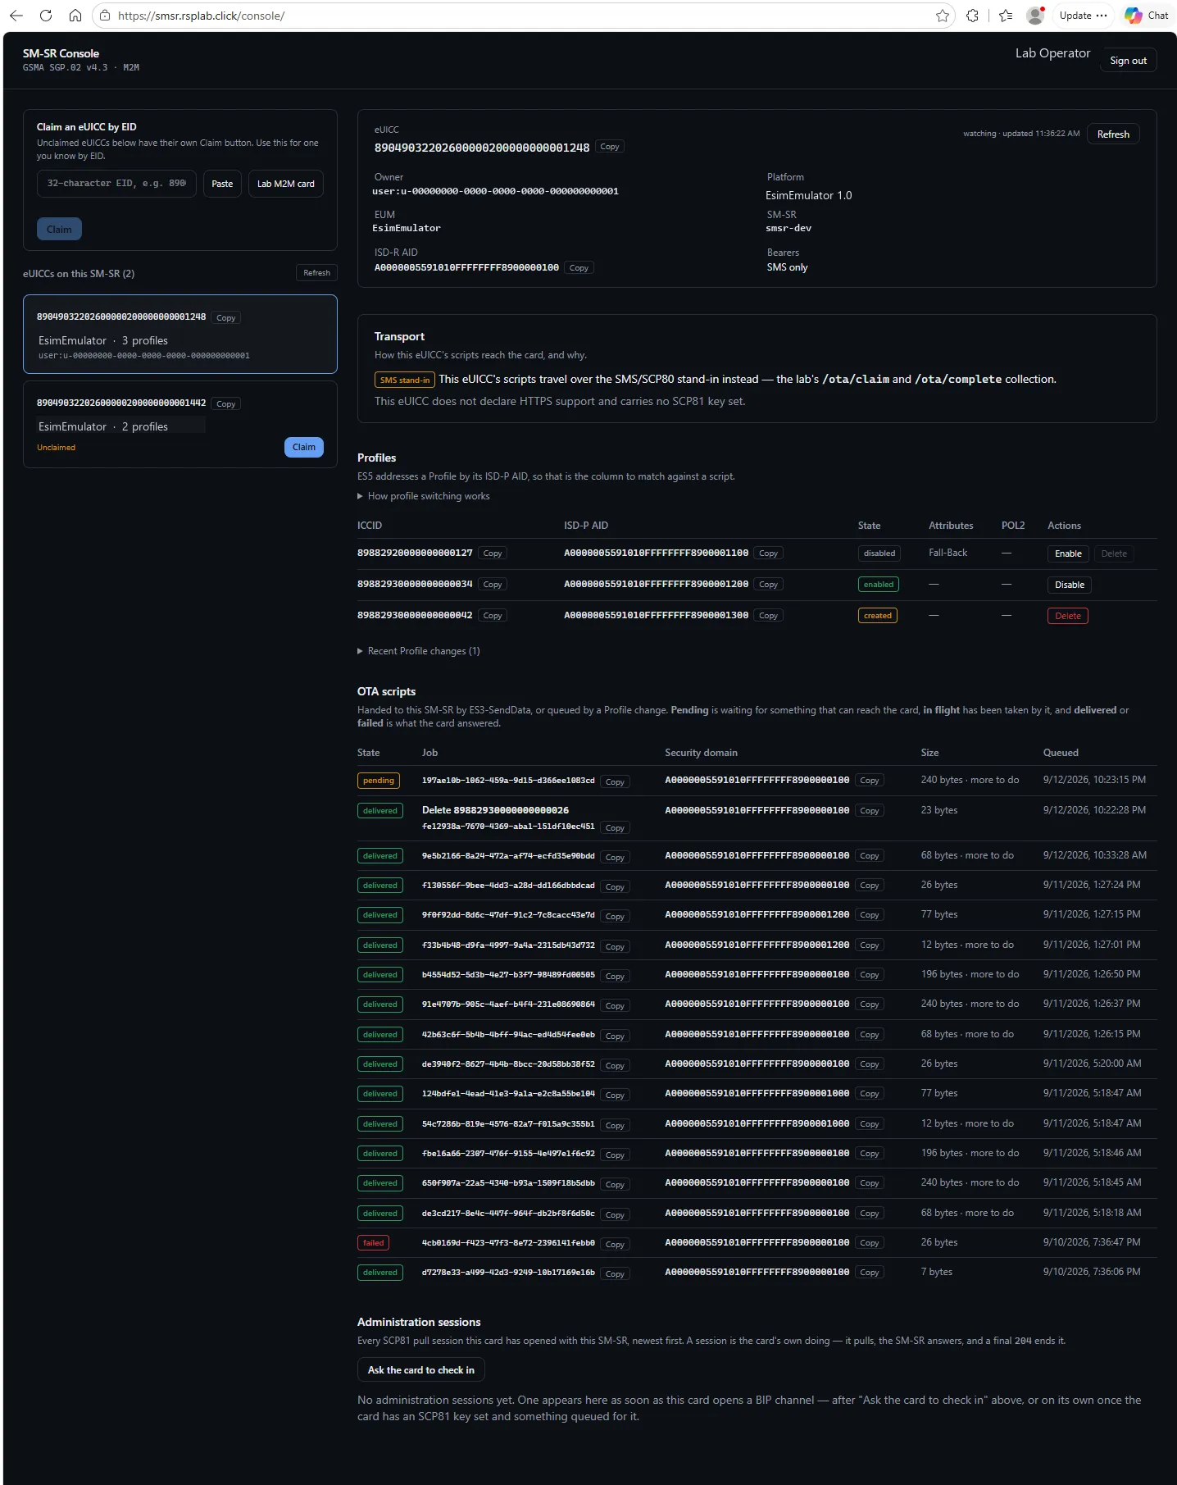Expand Recent Profile changes (1)
This screenshot has width=1177, height=1485.
[x=419, y=651]
